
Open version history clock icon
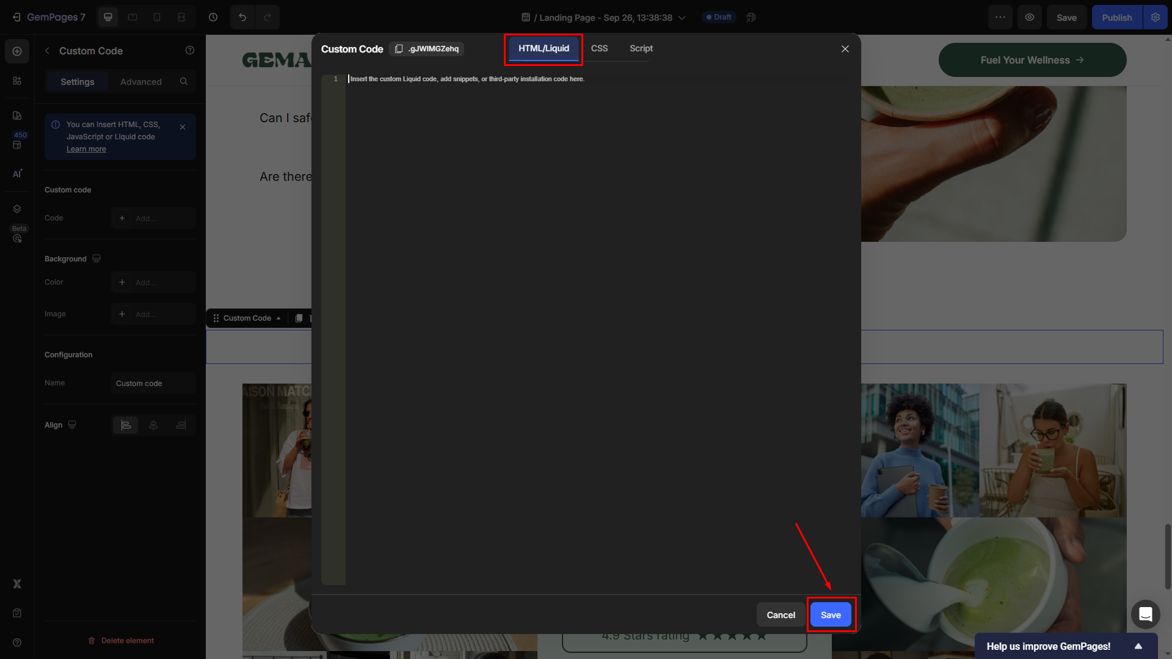point(213,17)
